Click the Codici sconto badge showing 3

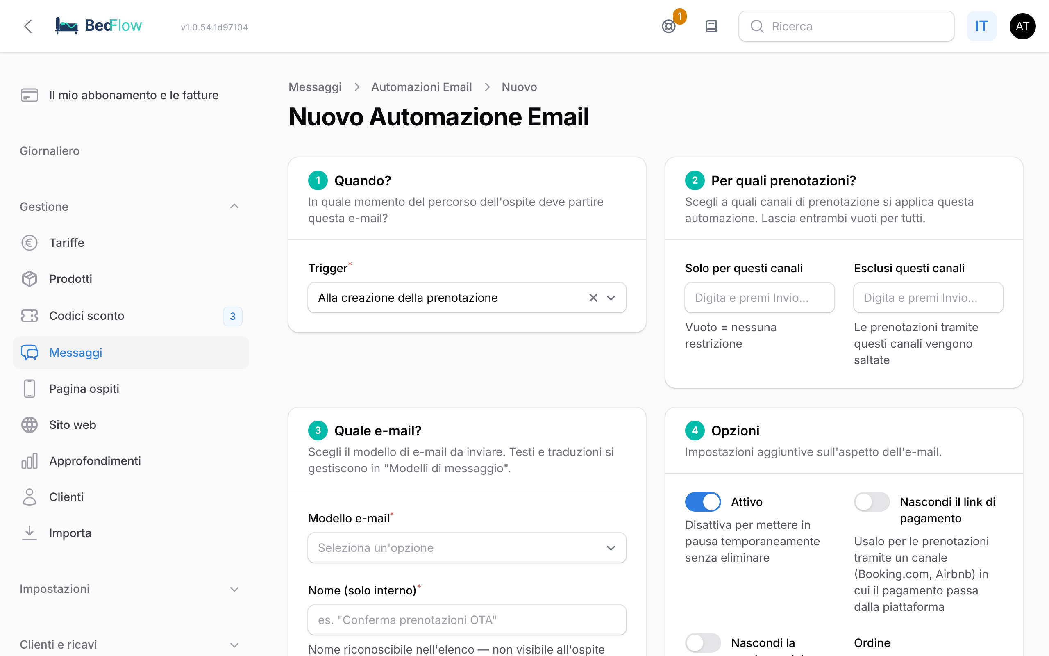click(x=233, y=316)
